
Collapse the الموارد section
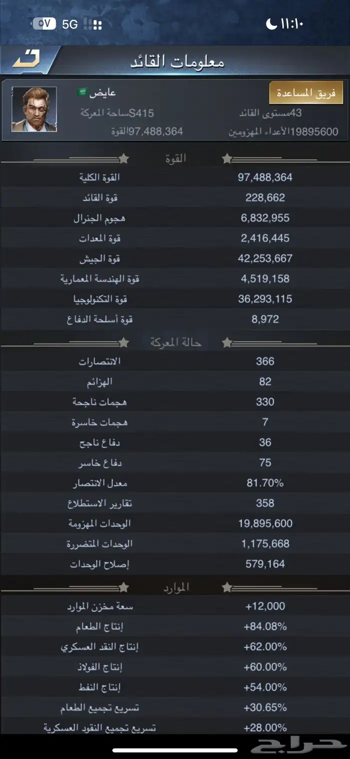tap(175, 587)
